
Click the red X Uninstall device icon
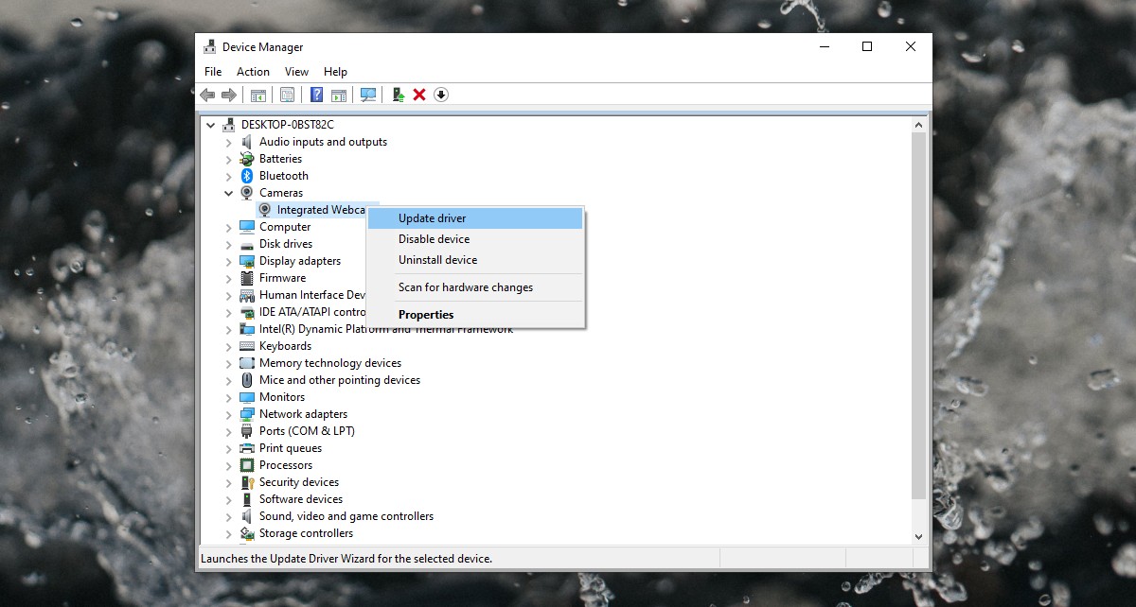419,95
